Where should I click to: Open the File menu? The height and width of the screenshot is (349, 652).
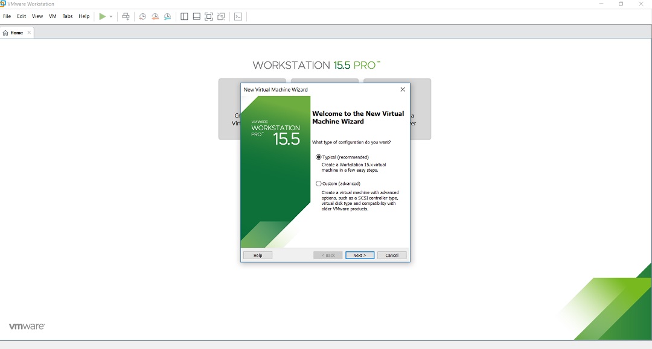[7, 16]
